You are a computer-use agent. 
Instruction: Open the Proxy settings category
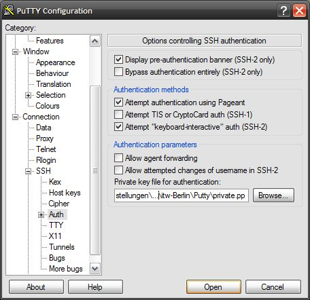[45, 138]
